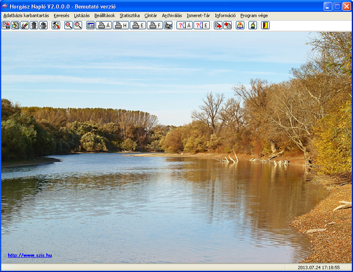This screenshot has height=272, width=353.
Task: Click the Program vége menu item
Action: (254, 15)
